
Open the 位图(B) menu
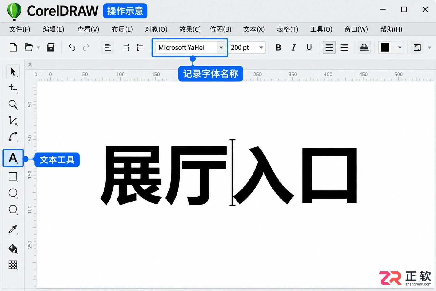pyautogui.click(x=220, y=29)
